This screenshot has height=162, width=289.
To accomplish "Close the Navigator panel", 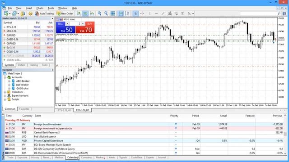I will 52,70.
